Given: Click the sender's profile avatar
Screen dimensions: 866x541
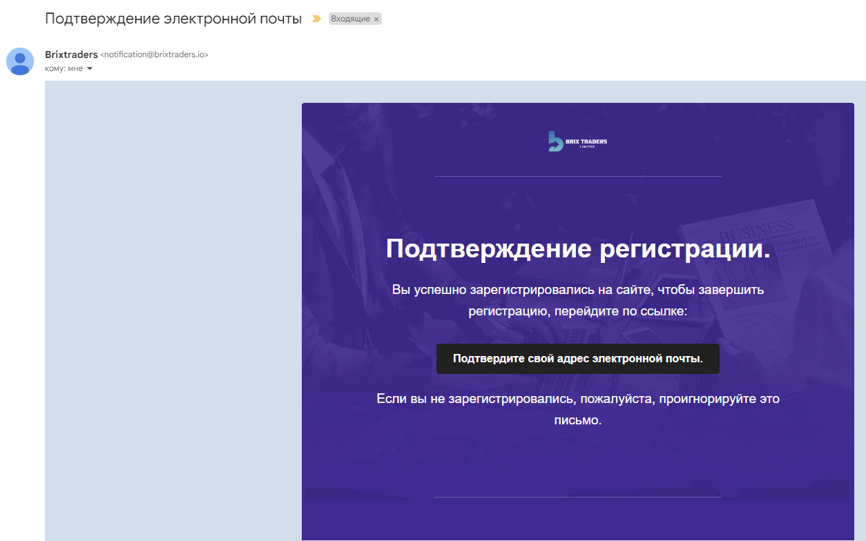Looking at the screenshot, I should pos(20,61).
